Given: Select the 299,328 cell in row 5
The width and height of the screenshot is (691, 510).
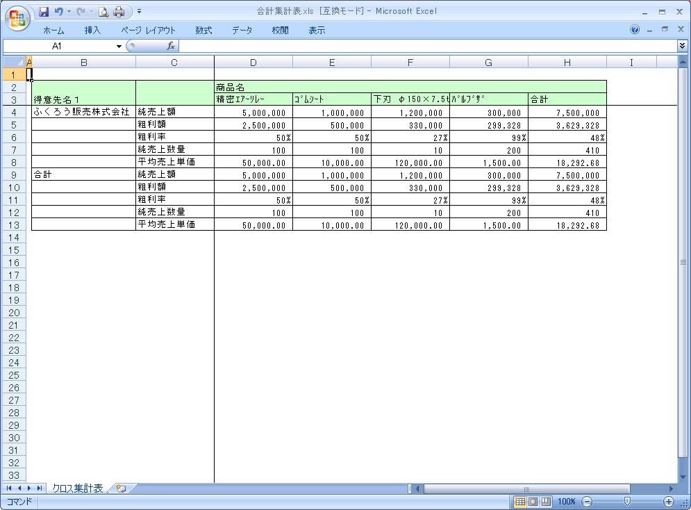Looking at the screenshot, I should click(489, 125).
